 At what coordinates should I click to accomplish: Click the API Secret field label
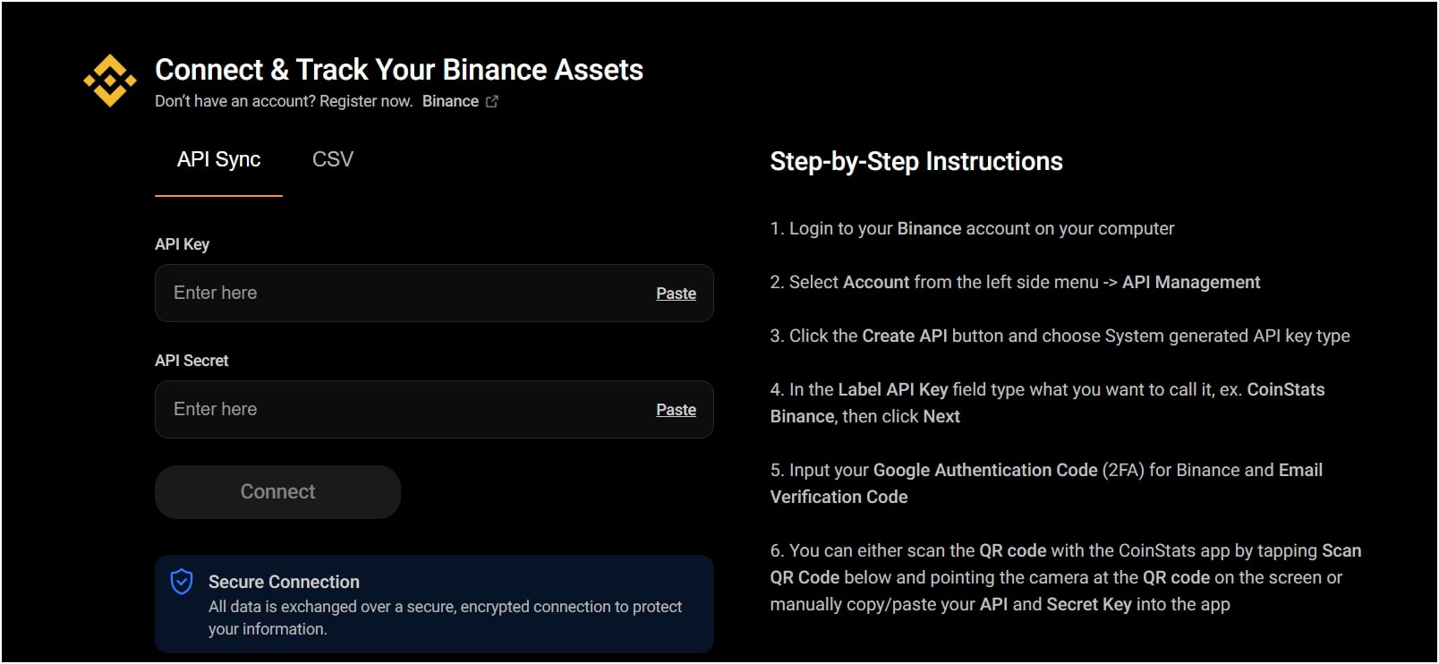point(192,361)
